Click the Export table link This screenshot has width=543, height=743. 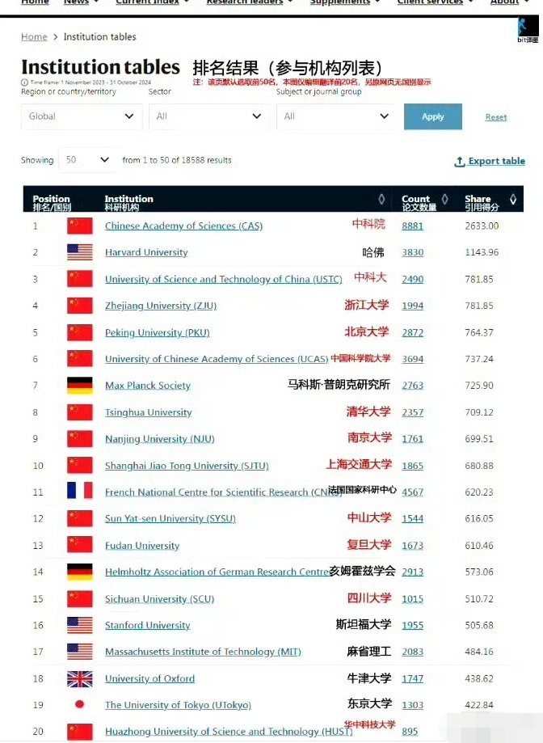tap(490, 161)
